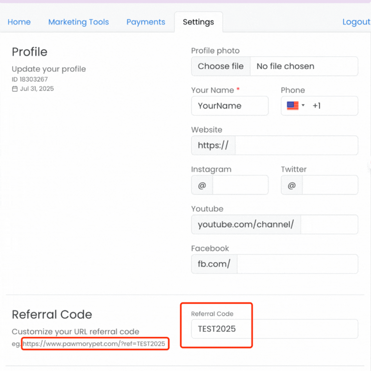Expand the phone country code dropdown arrow

click(x=303, y=106)
